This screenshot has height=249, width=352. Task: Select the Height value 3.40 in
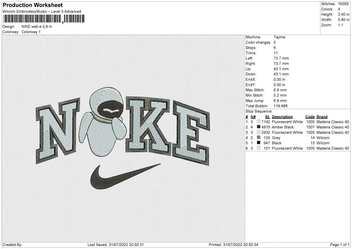click(343, 14)
